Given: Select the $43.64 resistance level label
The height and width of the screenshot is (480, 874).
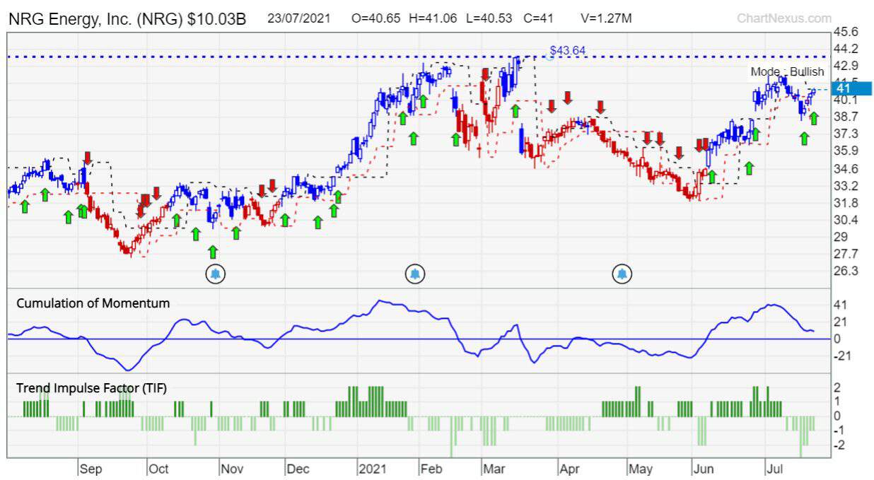Looking at the screenshot, I should coord(568,50).
